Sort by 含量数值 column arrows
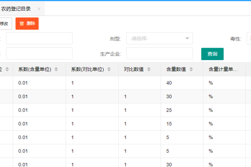Viewport: 251px width, 167px height. tap(191, 69)
